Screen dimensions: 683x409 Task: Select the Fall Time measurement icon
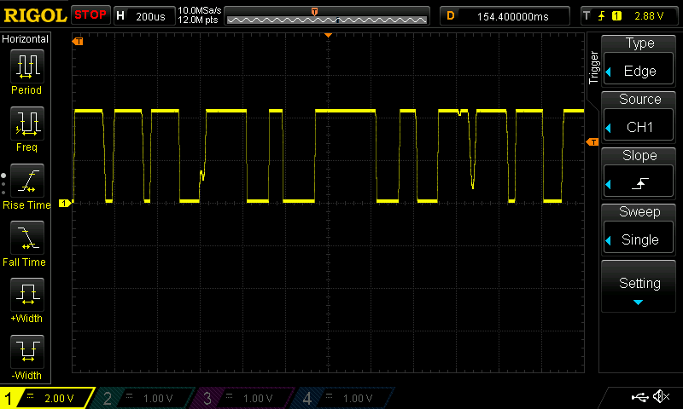pos(27,238)
